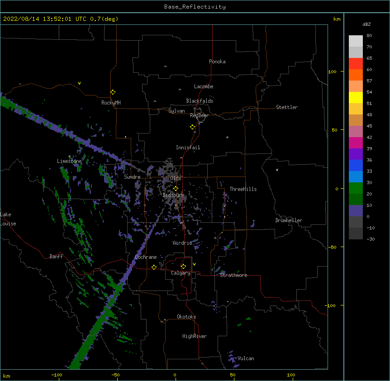Select the yellow diamond marker east of Cochrane
Screen dimensions: 390x381
[154, 267]
